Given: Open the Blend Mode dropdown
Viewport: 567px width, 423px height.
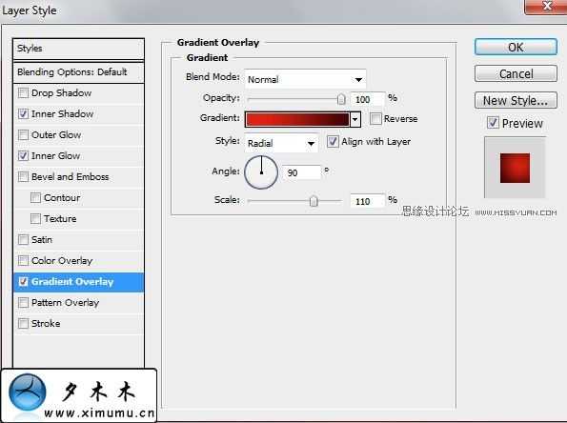Looking at the screenshot, I should [x=305, y=79].
